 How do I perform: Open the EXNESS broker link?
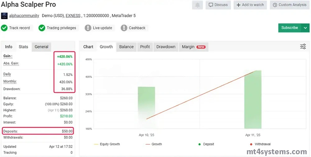[73, 15]
